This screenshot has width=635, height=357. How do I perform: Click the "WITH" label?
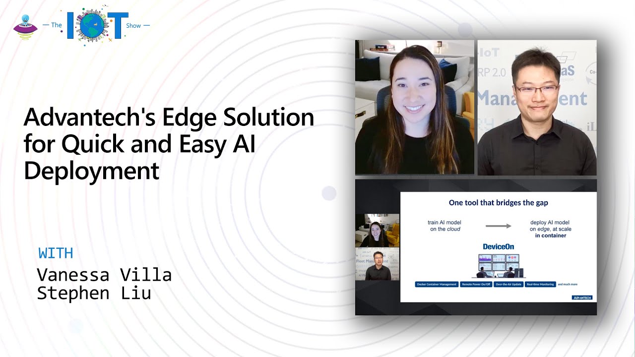56,253
